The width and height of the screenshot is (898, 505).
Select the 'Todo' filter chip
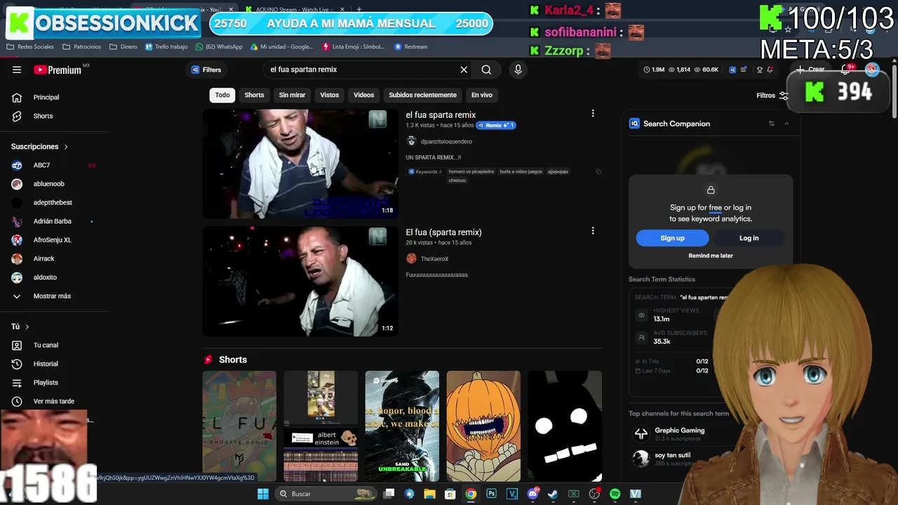(222, 95)
